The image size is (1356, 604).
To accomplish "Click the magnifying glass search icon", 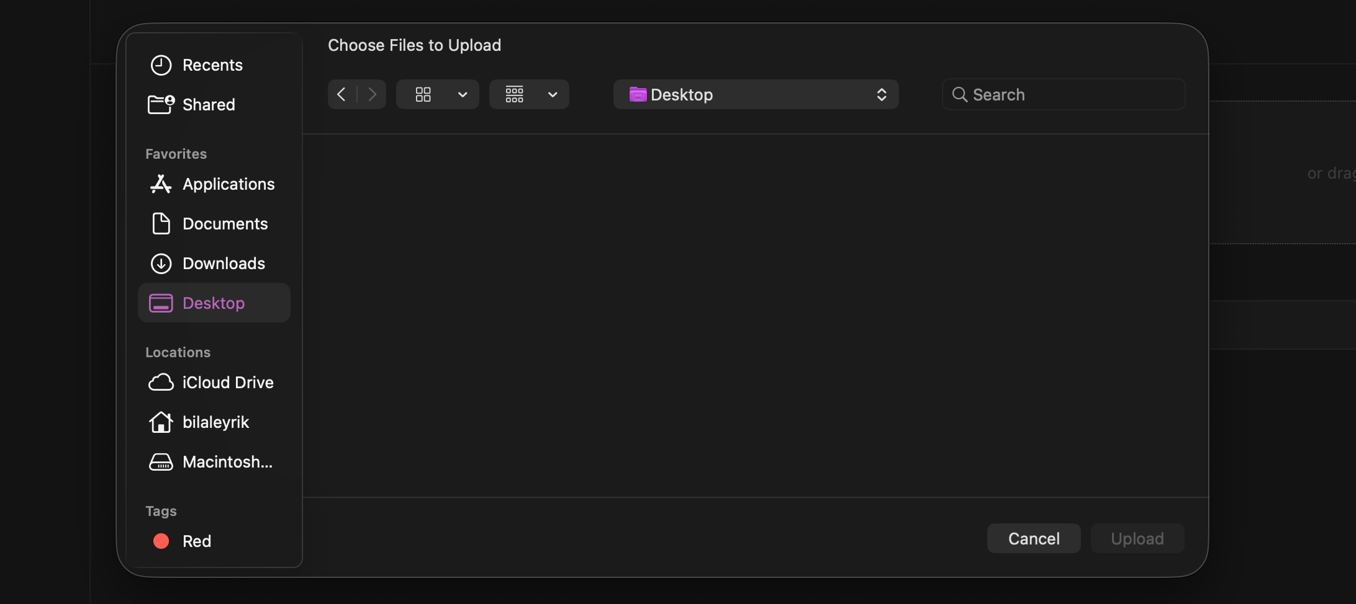I will click(x=960, y=94).
